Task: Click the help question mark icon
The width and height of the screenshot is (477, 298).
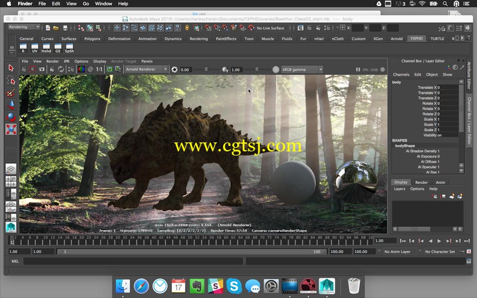Action: tap(177, 28)
